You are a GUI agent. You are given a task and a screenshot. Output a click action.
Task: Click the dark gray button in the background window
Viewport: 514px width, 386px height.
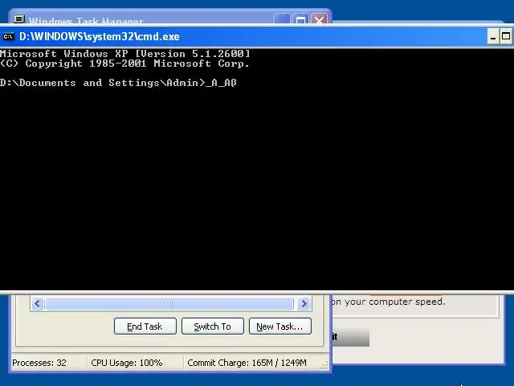pos(351,337)
